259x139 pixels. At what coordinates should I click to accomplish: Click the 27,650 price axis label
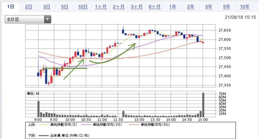pyautogui.click(x=225, y=30)
